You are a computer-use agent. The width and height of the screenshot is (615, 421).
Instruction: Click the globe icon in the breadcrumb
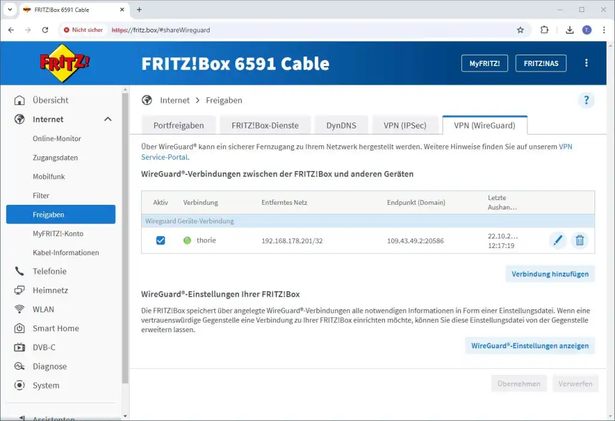pos(147,100)
